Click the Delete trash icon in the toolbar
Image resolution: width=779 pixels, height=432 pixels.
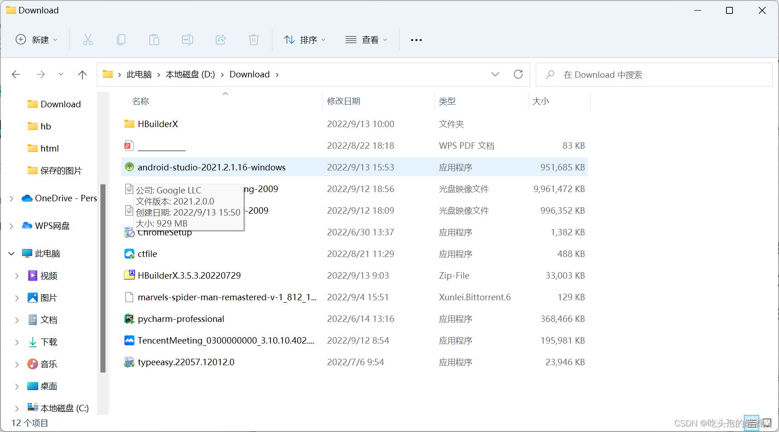tap(254, 40)
